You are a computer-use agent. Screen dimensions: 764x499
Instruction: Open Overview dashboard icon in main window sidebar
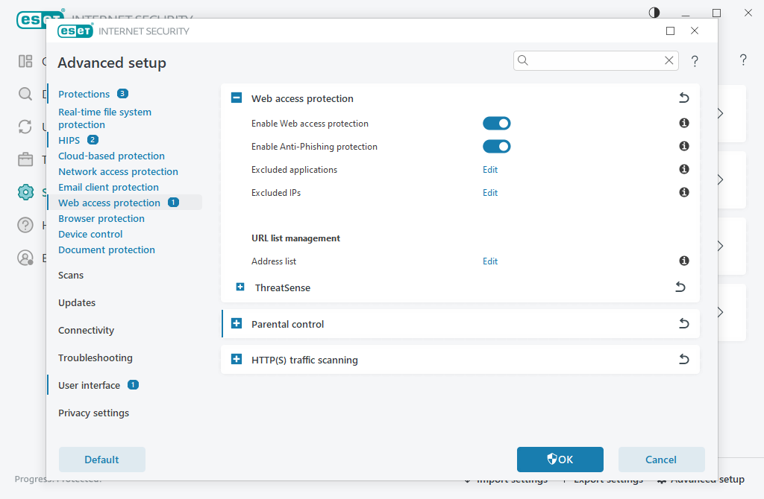coord(25,61)
